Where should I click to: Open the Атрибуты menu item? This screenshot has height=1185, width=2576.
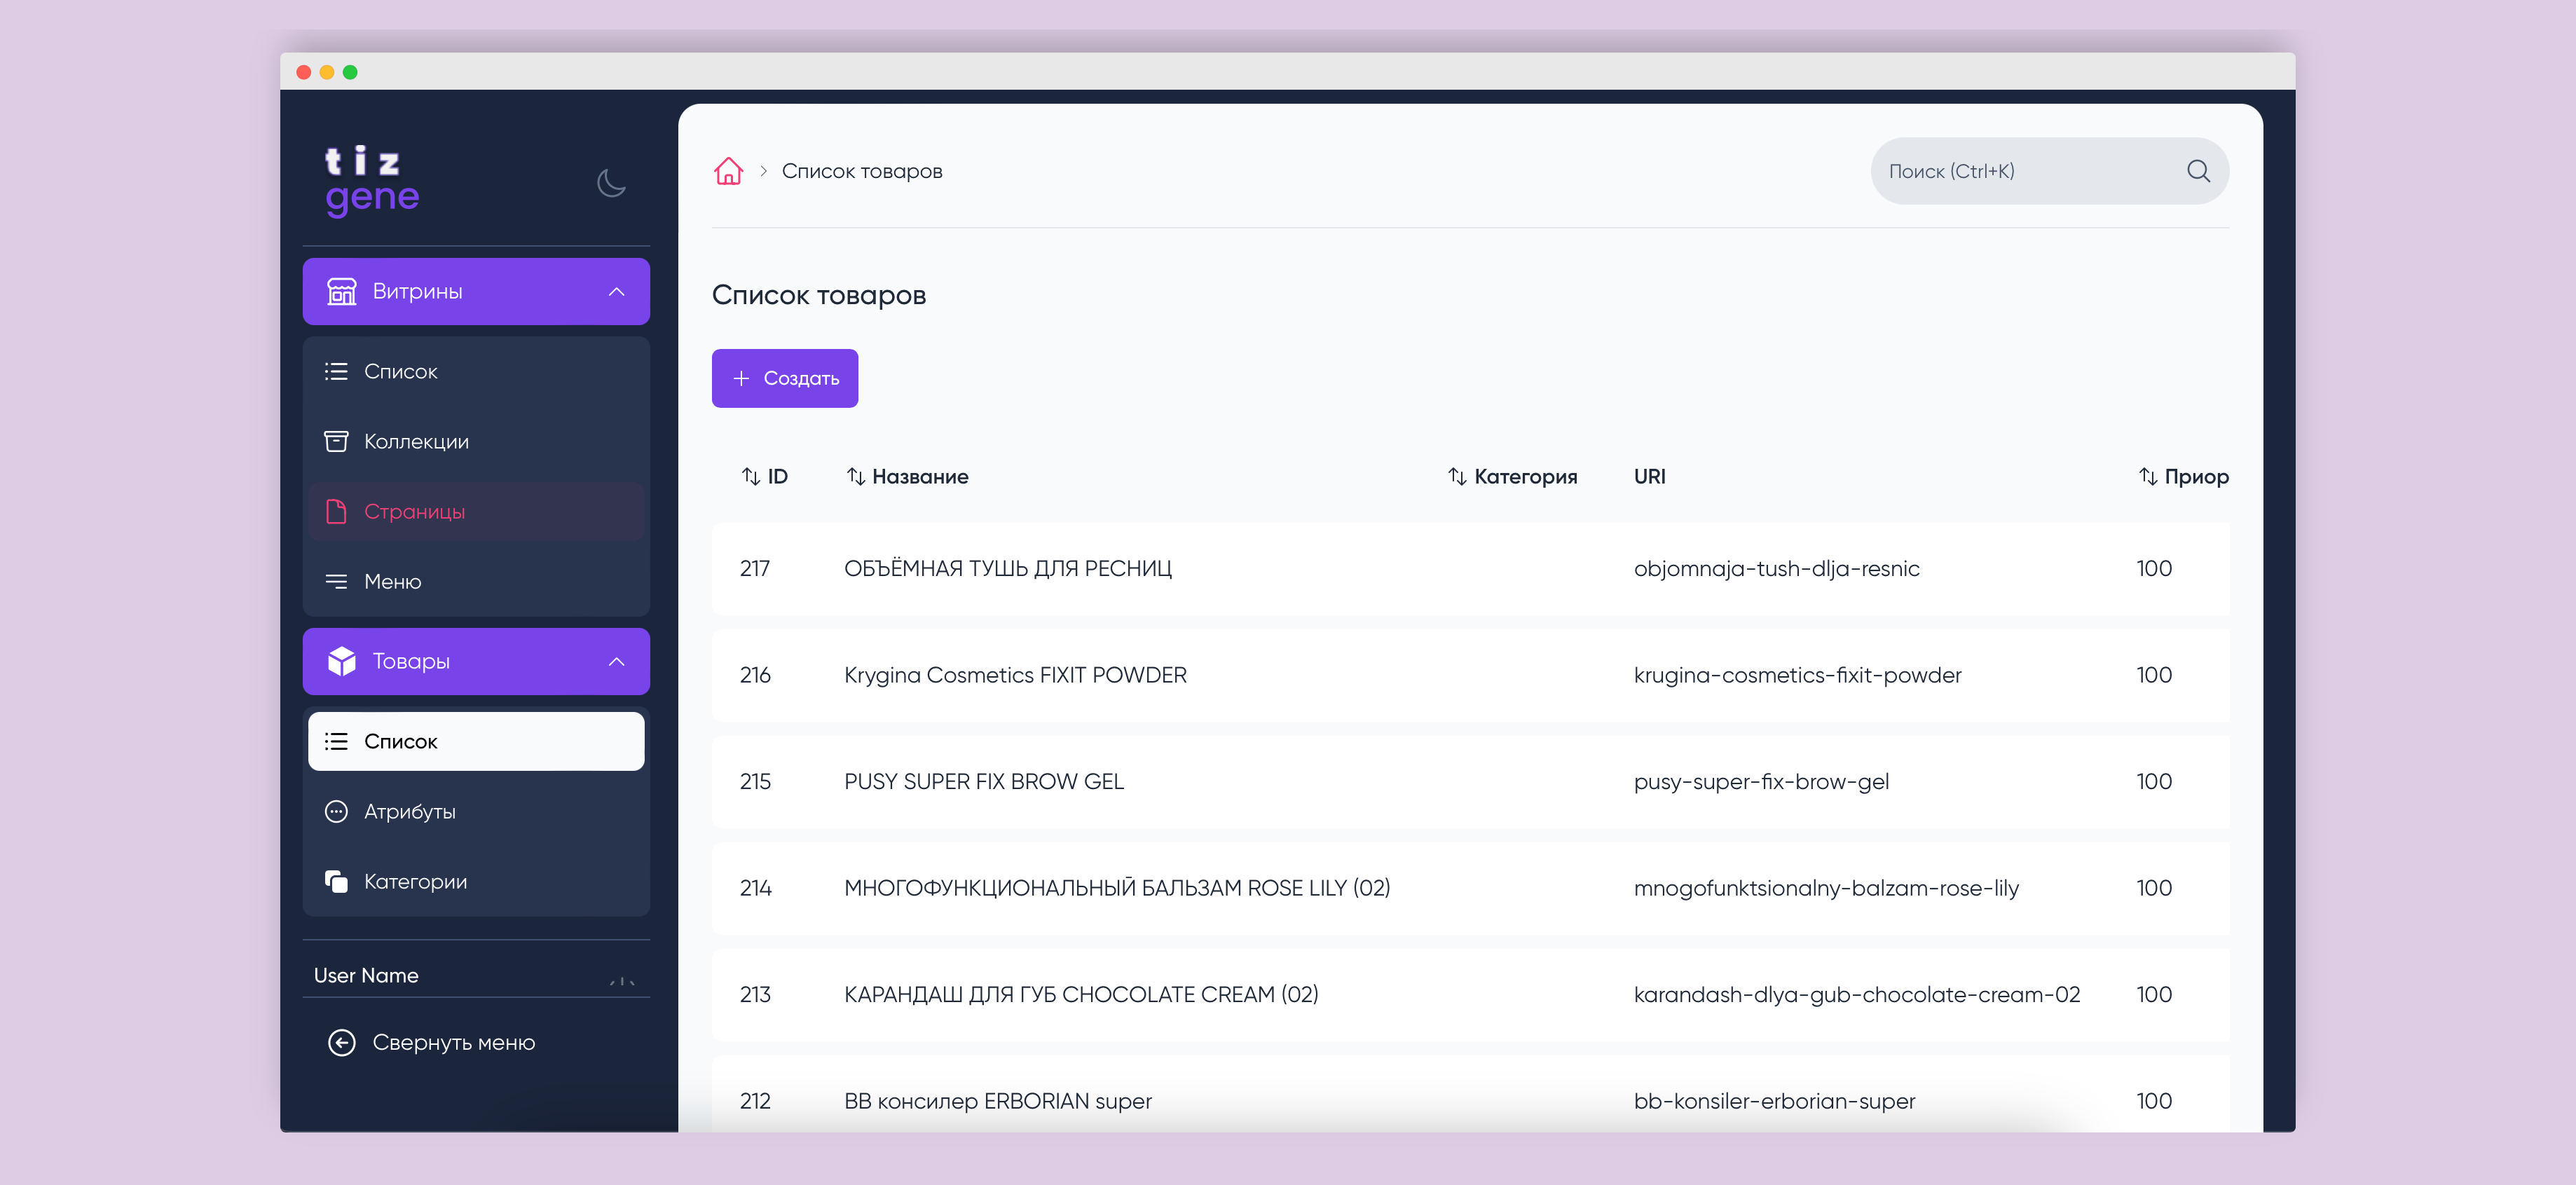tap(476, 811)
